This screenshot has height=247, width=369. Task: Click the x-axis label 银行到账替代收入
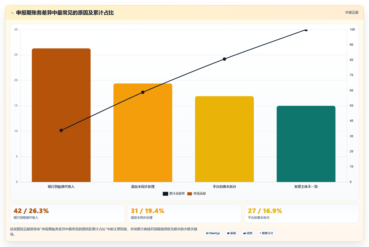click(61, 187)
